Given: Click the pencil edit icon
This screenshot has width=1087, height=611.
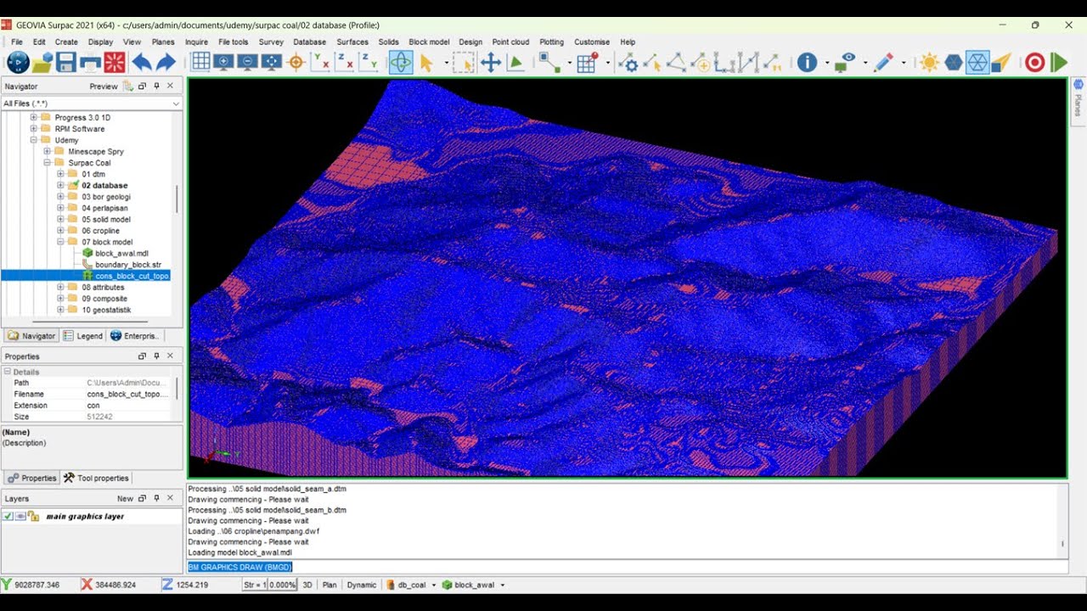Looking at the screenshot, I should pos(883,62).
